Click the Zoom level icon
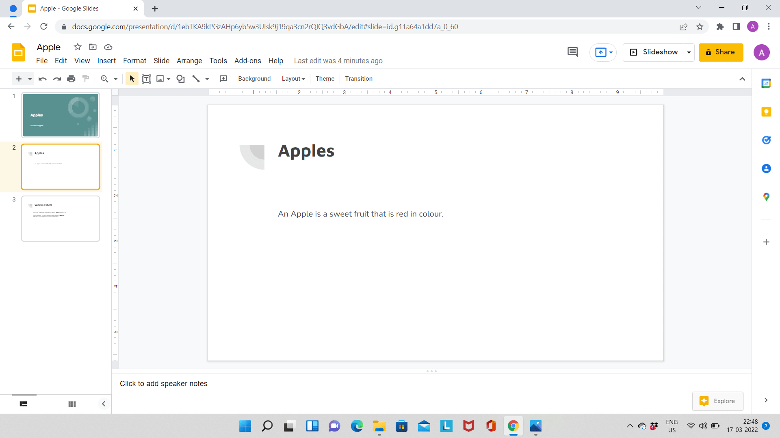The image size is (780, 438). coord(105,79)
